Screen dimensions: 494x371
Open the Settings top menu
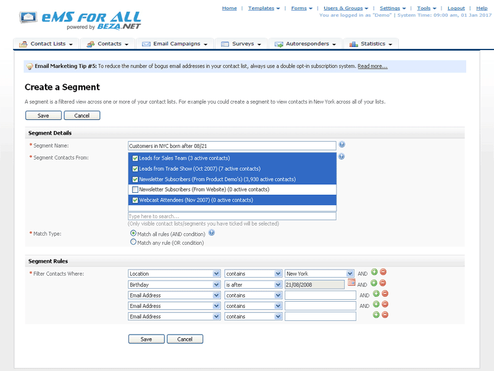393,8
